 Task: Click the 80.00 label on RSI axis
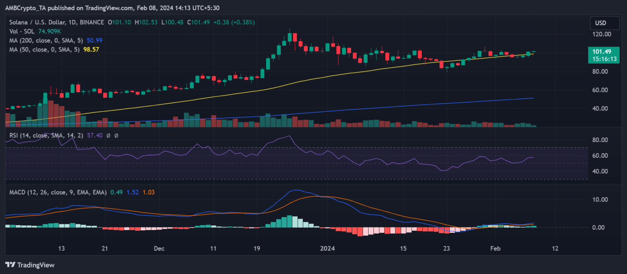(599, 140)
